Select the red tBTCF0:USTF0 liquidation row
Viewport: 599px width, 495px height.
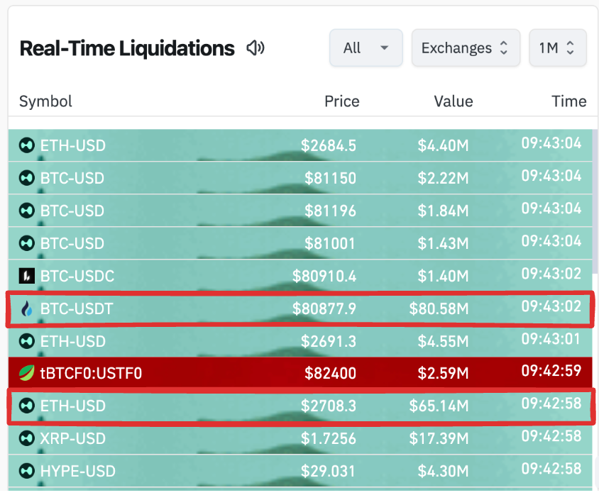pyautogui.click(x=299, y=373)
